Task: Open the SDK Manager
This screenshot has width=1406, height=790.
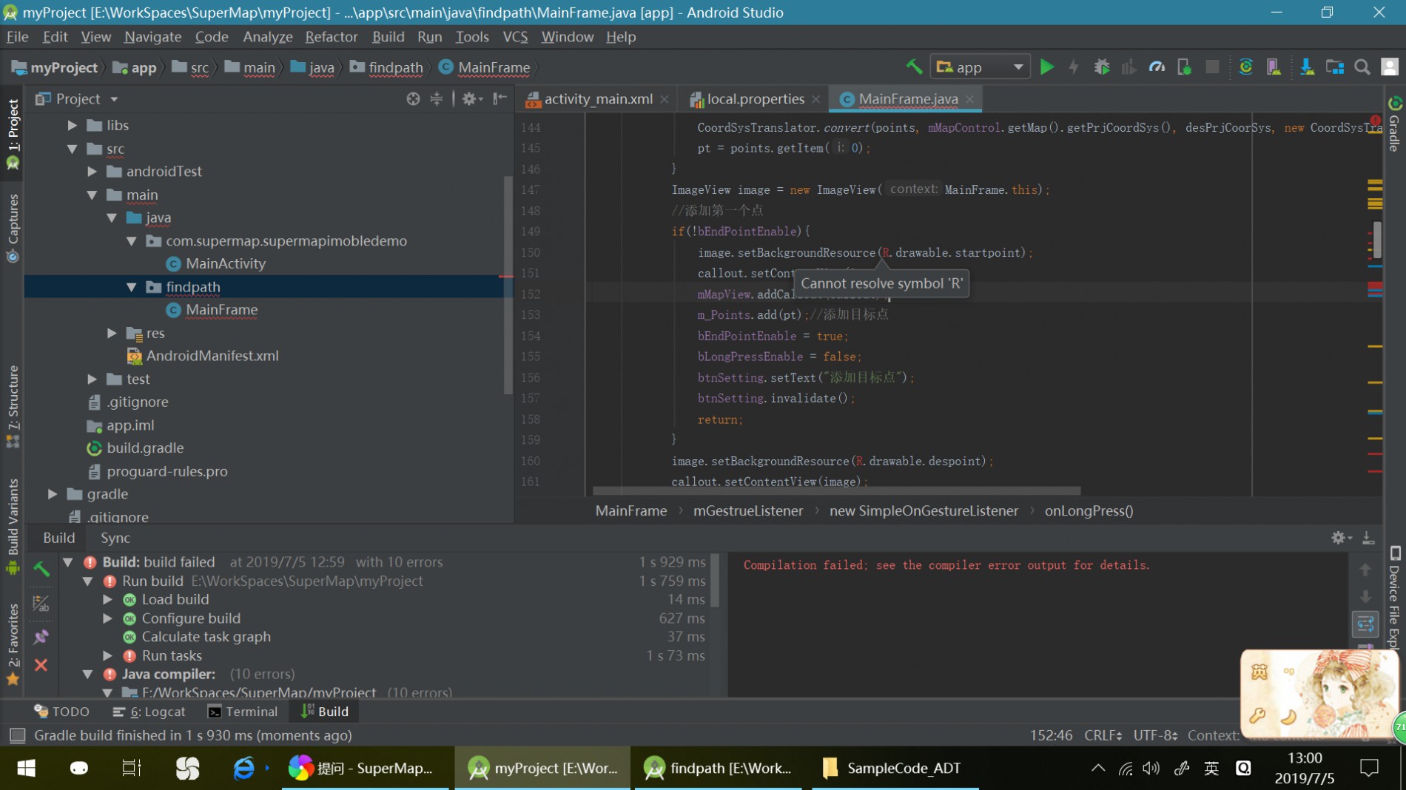Action: pos(1307,67)
